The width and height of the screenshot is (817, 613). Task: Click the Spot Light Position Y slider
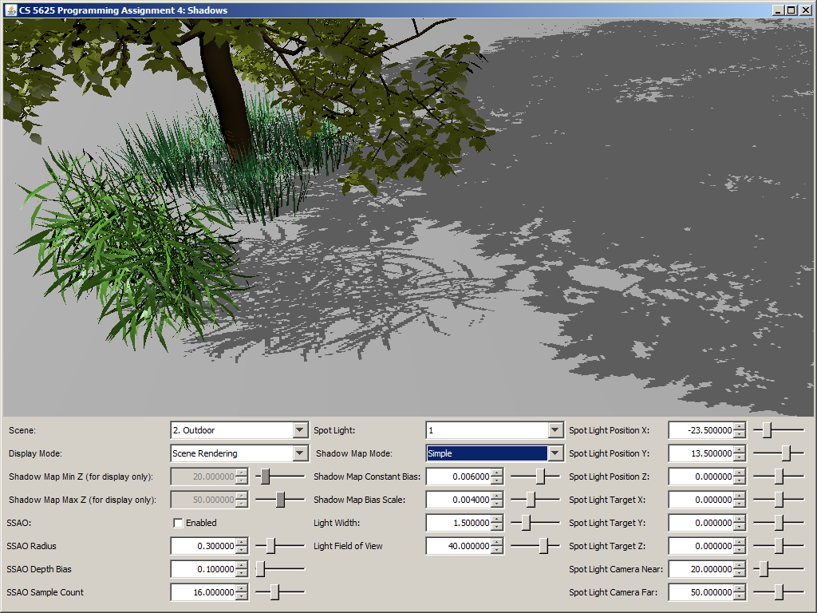[786, 453]
